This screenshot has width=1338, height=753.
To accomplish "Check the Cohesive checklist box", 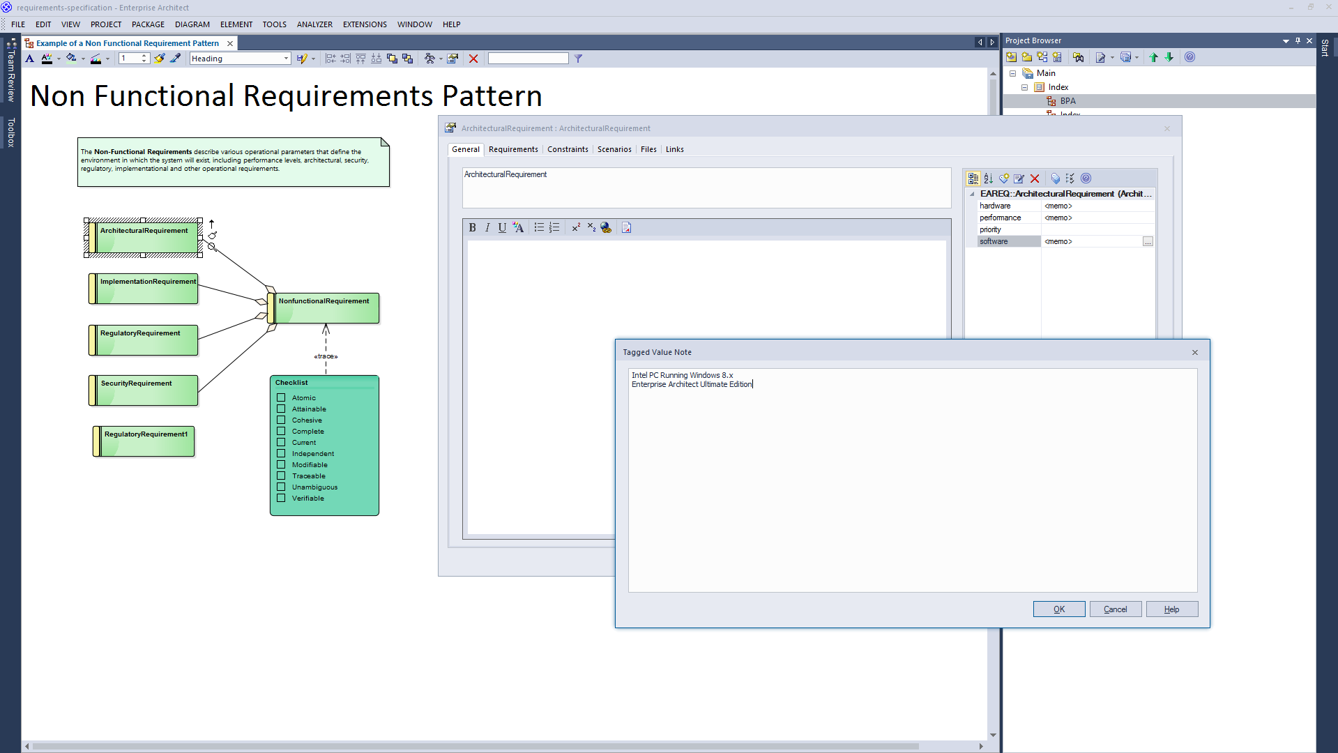I will coord(281,420).
